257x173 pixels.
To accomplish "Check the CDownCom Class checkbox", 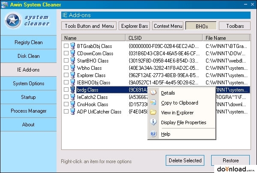I will click(x=66, y=53).
